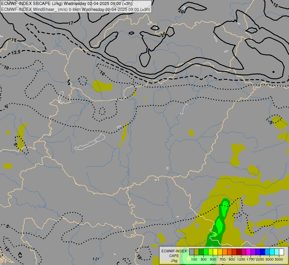Select the bright cyan legend swatch
This screenshot has width=289, height=265.
(x=272, y=252)
